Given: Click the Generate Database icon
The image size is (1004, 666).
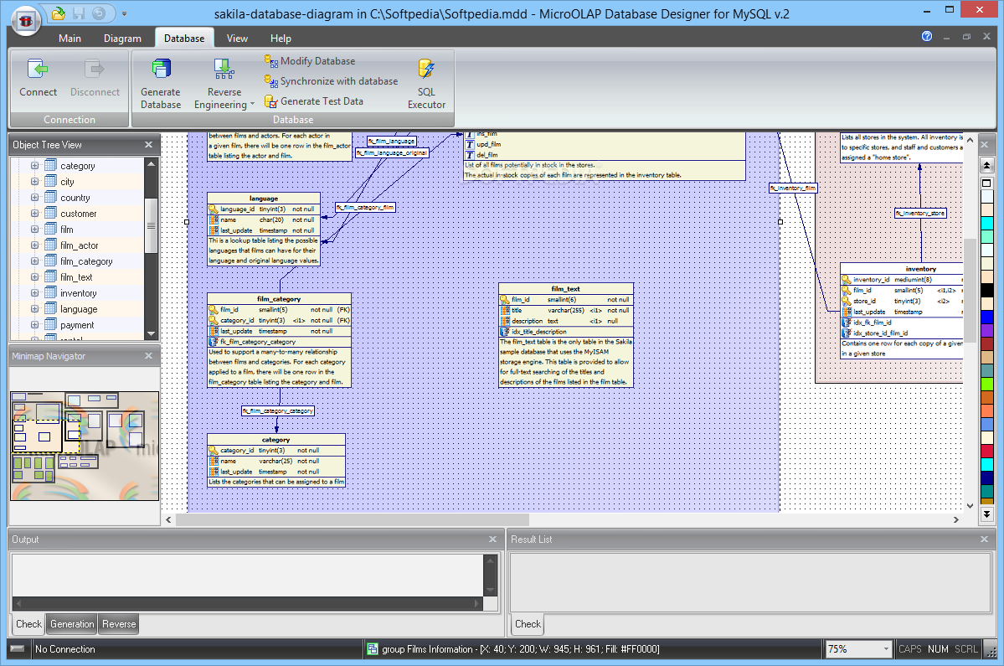Looking at the screenshot, I should click(161, 69).
